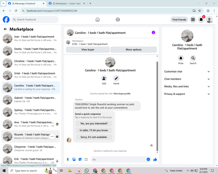
Task: Bookmark this page with the star icon
Action: tap(200, 11)
